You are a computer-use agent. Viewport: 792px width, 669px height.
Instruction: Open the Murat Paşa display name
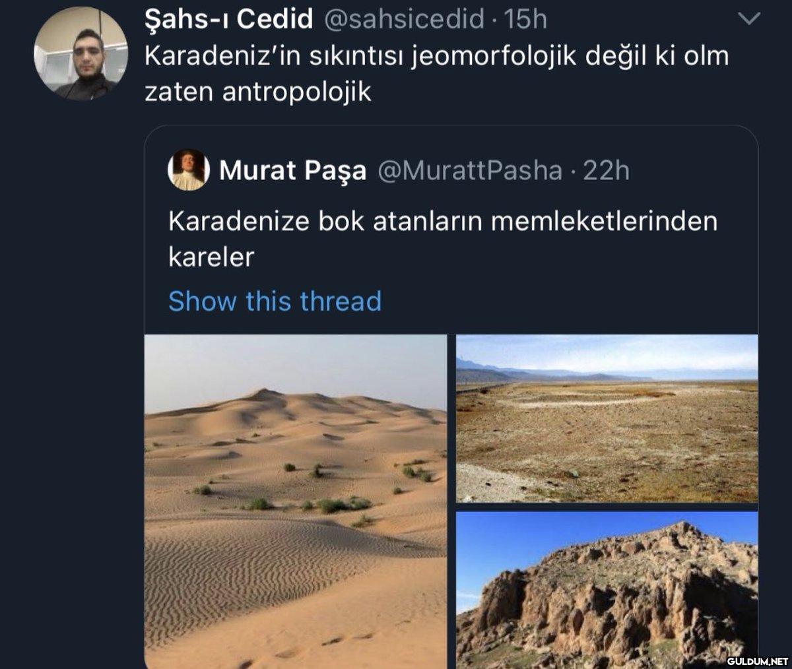coord(292,170)
